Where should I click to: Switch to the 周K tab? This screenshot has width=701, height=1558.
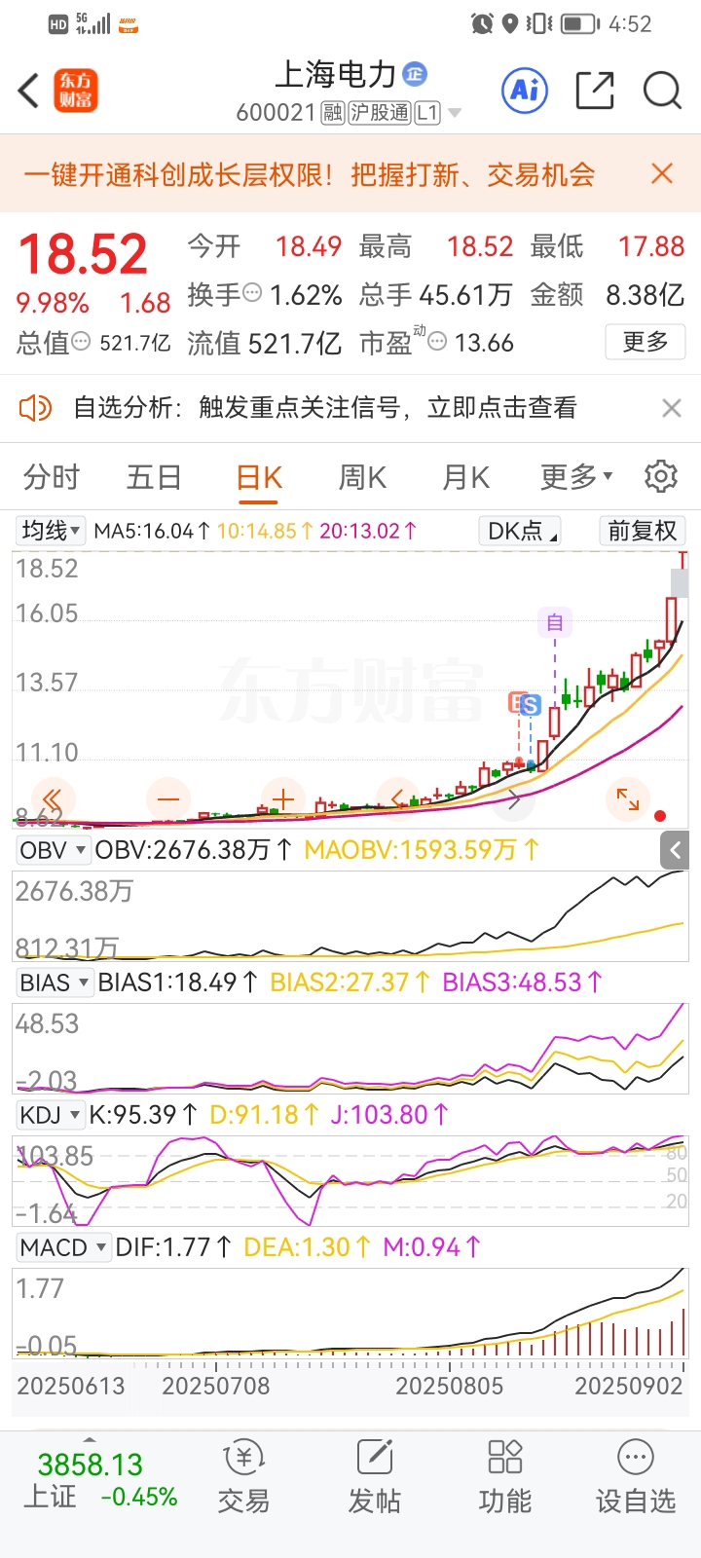362,477
